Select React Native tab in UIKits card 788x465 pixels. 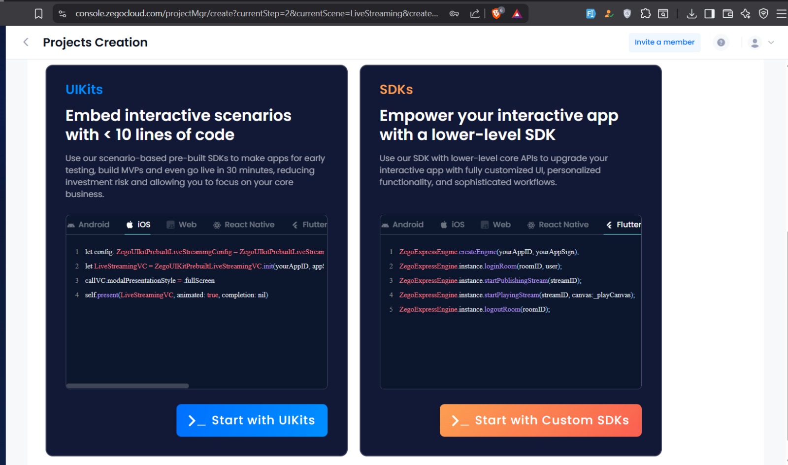click(244, 225)
